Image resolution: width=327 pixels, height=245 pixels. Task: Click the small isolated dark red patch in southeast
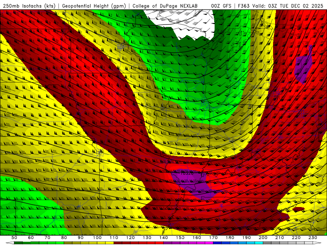coord(298,209)
